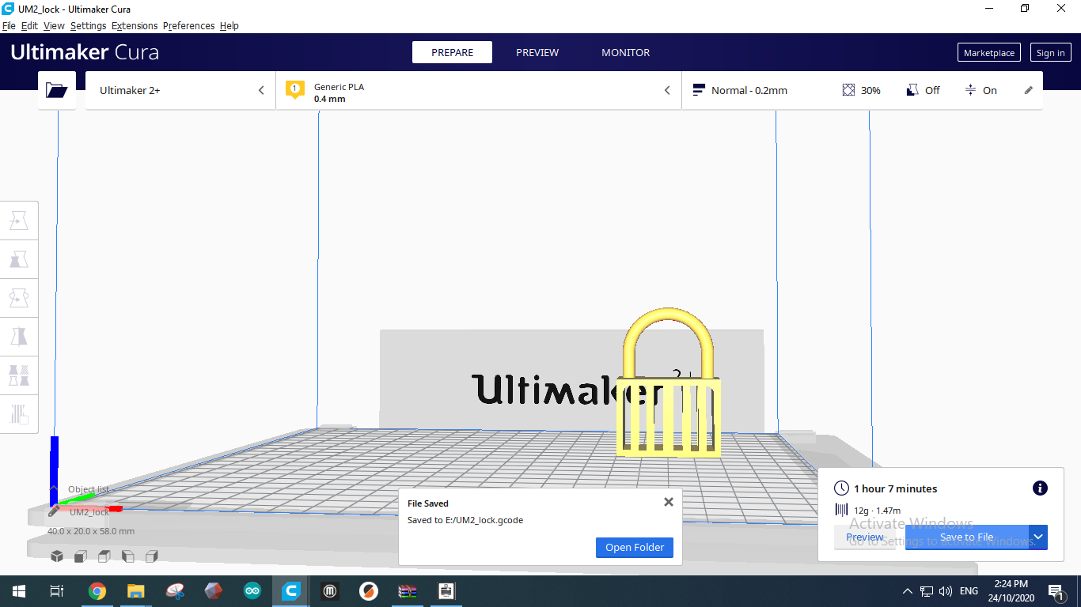Image resolution: width=1081 pixels, height=607 pixels.
Task: Open the Windows notification center
Action: tap(1056, 591)
